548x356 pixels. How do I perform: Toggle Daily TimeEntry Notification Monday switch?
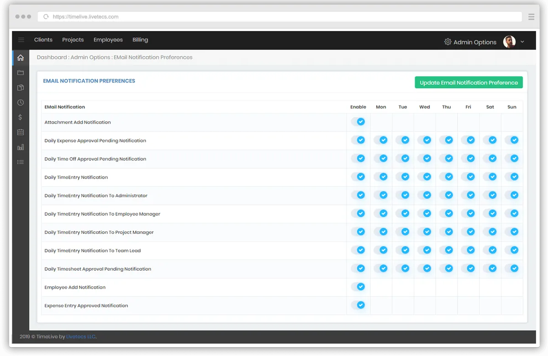[x=381, y=177]
